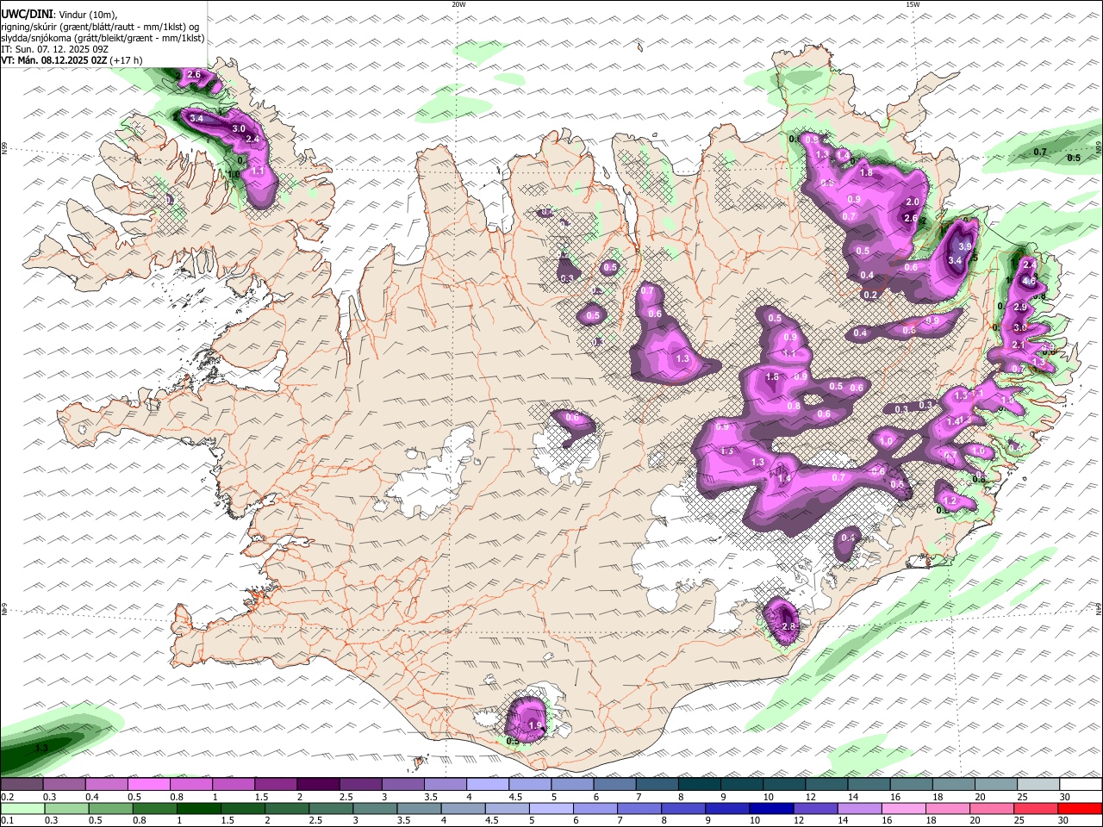The height and width of the screenshot is (827, 1103).
Task: Select lower legend swatch between 0.5 and 0.8
Action: (x=109, y=808)
